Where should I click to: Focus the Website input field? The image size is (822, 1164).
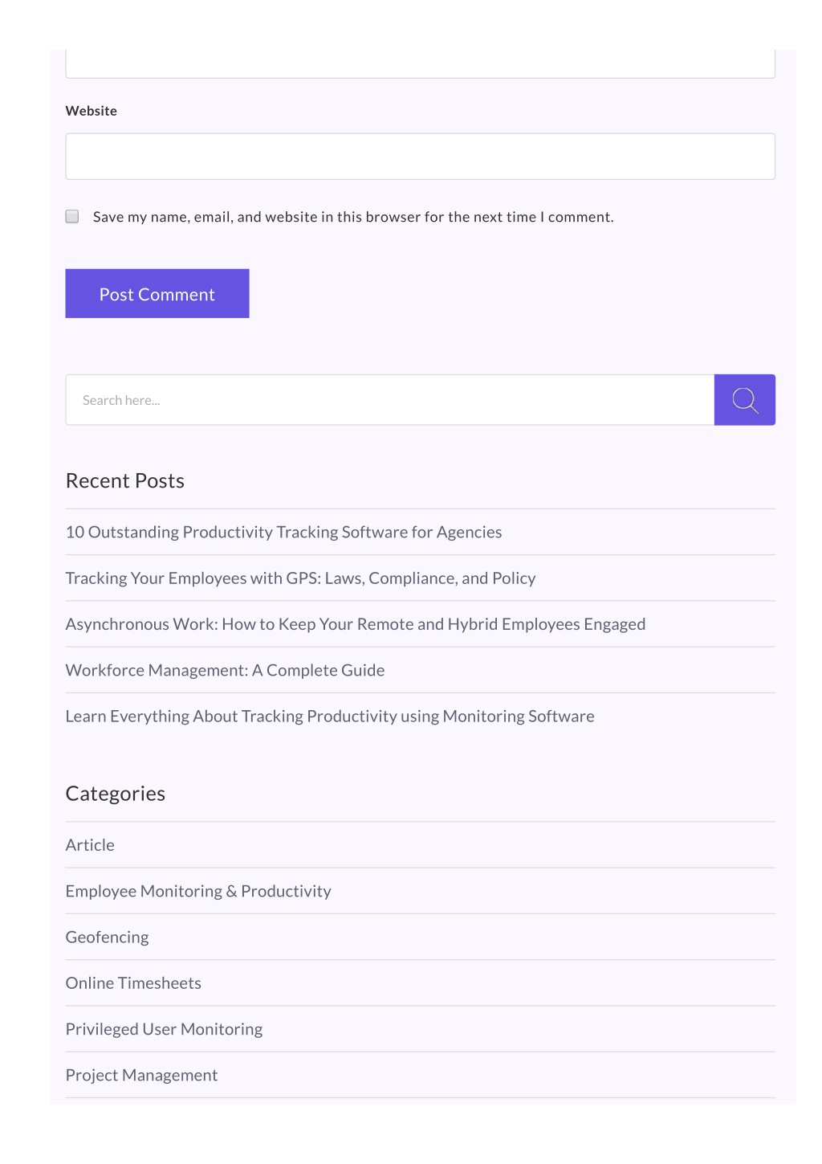pos(420,156)
